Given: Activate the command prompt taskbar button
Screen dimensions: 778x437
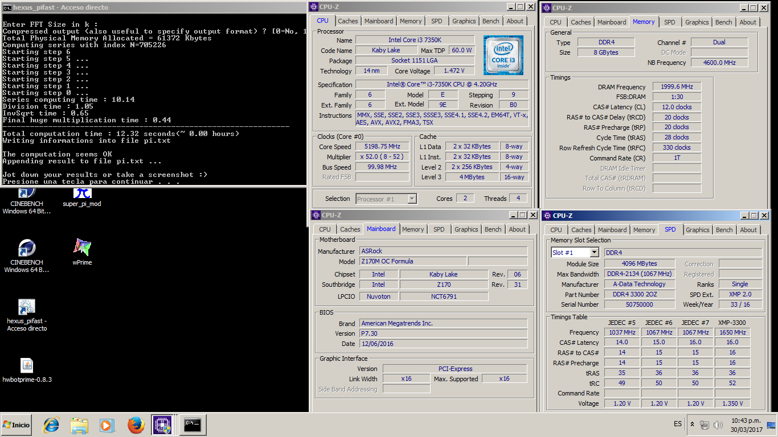Looking at the screenshot, I should [x=193, y=425].
